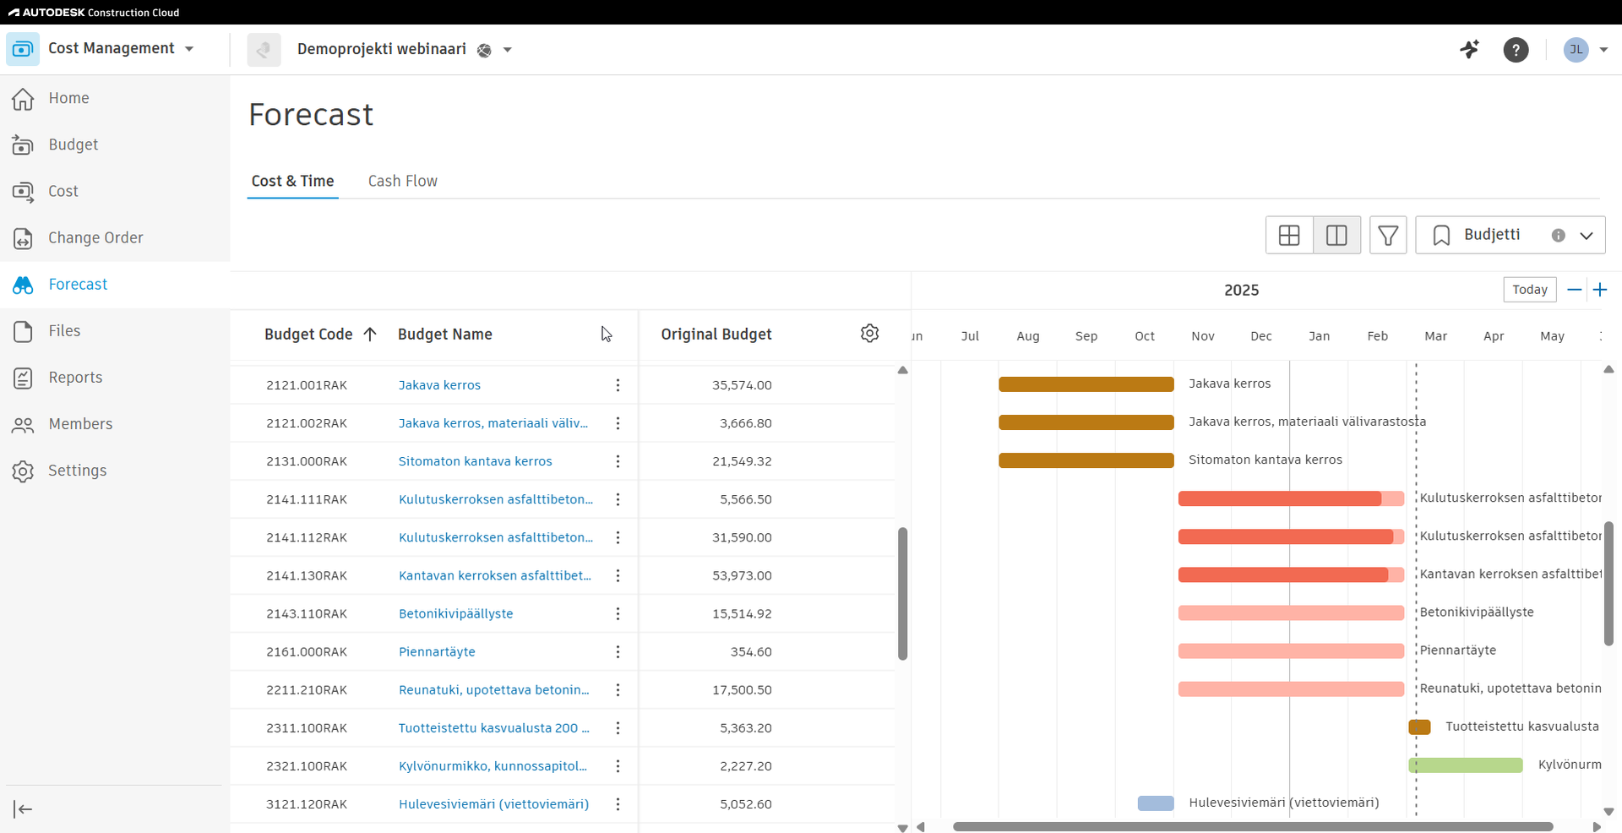Image resolution: width=1622 pixels, height=833 pixels.
Task: Zoom in the timeline with plus
Action: pyautogui.click(x=1600, y=290)
